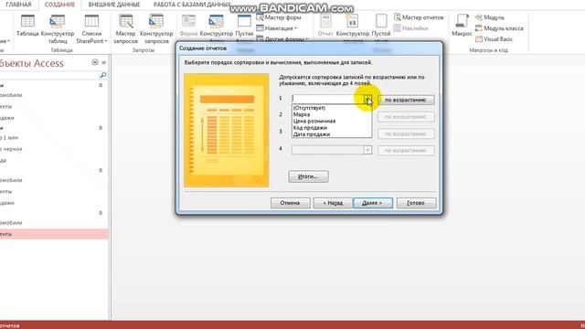Click Наклейки in ribbon
Viewport: 585px width, 329px height.
tap(410, 28)
